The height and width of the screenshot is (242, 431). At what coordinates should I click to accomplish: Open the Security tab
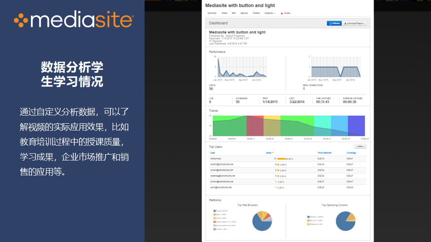click(x=244, y=13)
